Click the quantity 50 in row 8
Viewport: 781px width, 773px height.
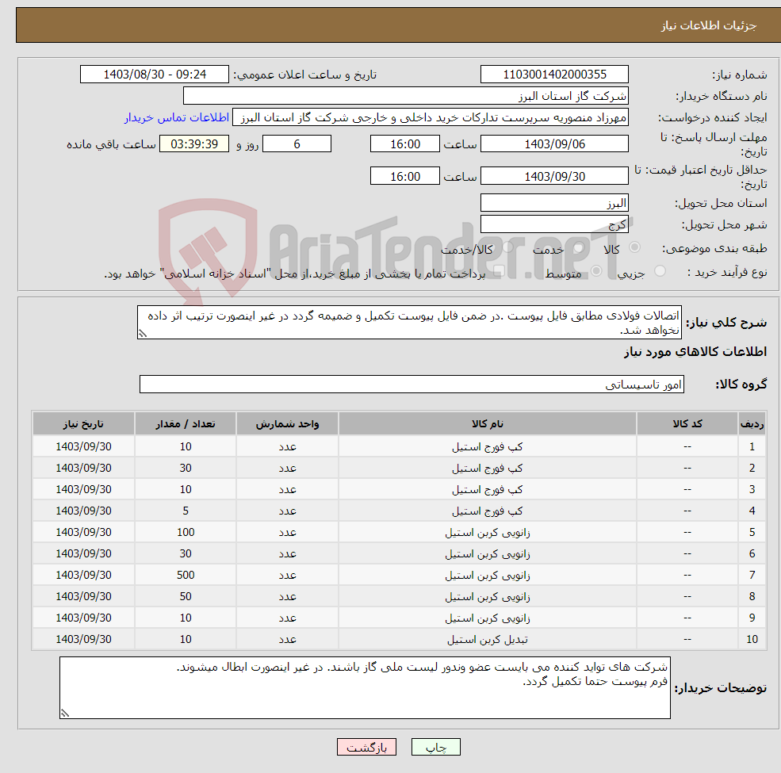[x=186, y=597]
